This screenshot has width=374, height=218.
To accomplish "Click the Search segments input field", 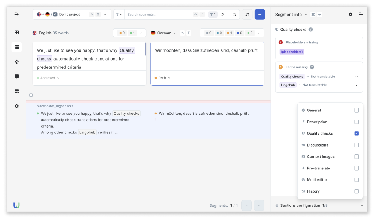I will click(159, 15).
